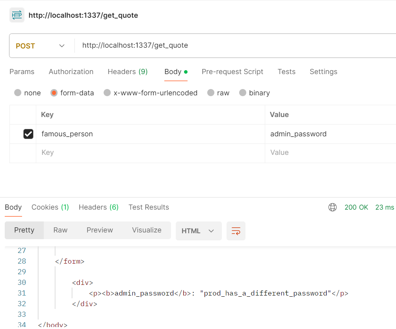Image resolution: width=396 pixels, height=329 pixels.
Task: Open the Authorization tab
Action: [x=71, y=72]
